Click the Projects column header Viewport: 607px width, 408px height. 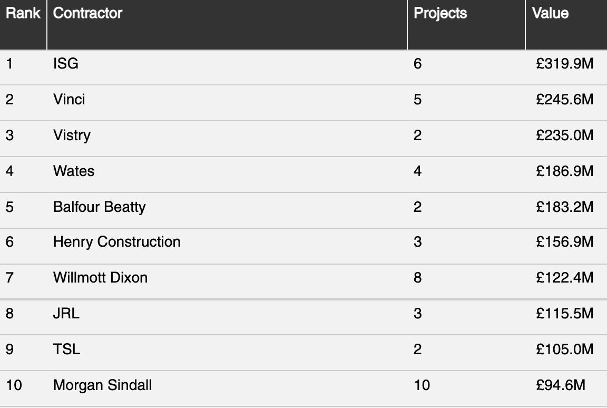(x=440, y=13)
